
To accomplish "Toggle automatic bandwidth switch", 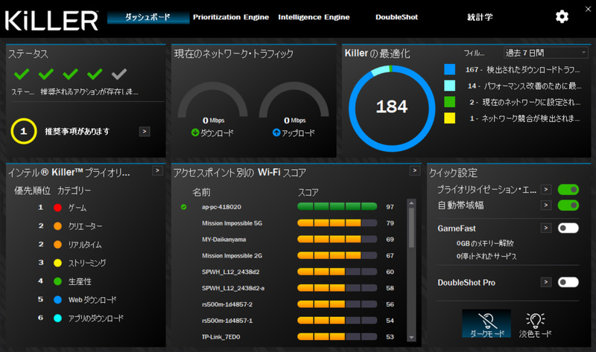I will [x=568, y=205].
